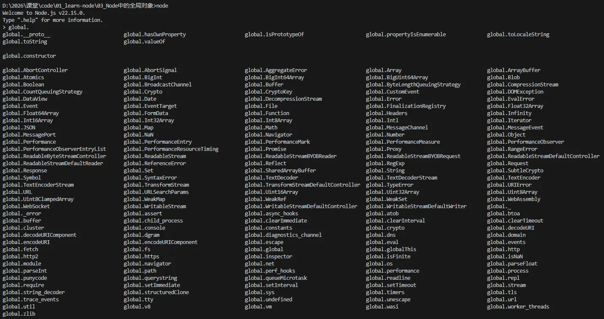Click on global.PerformanceObserverEntryList text
Viewport: 604px width, 319px height.
(x=54, y=149)
